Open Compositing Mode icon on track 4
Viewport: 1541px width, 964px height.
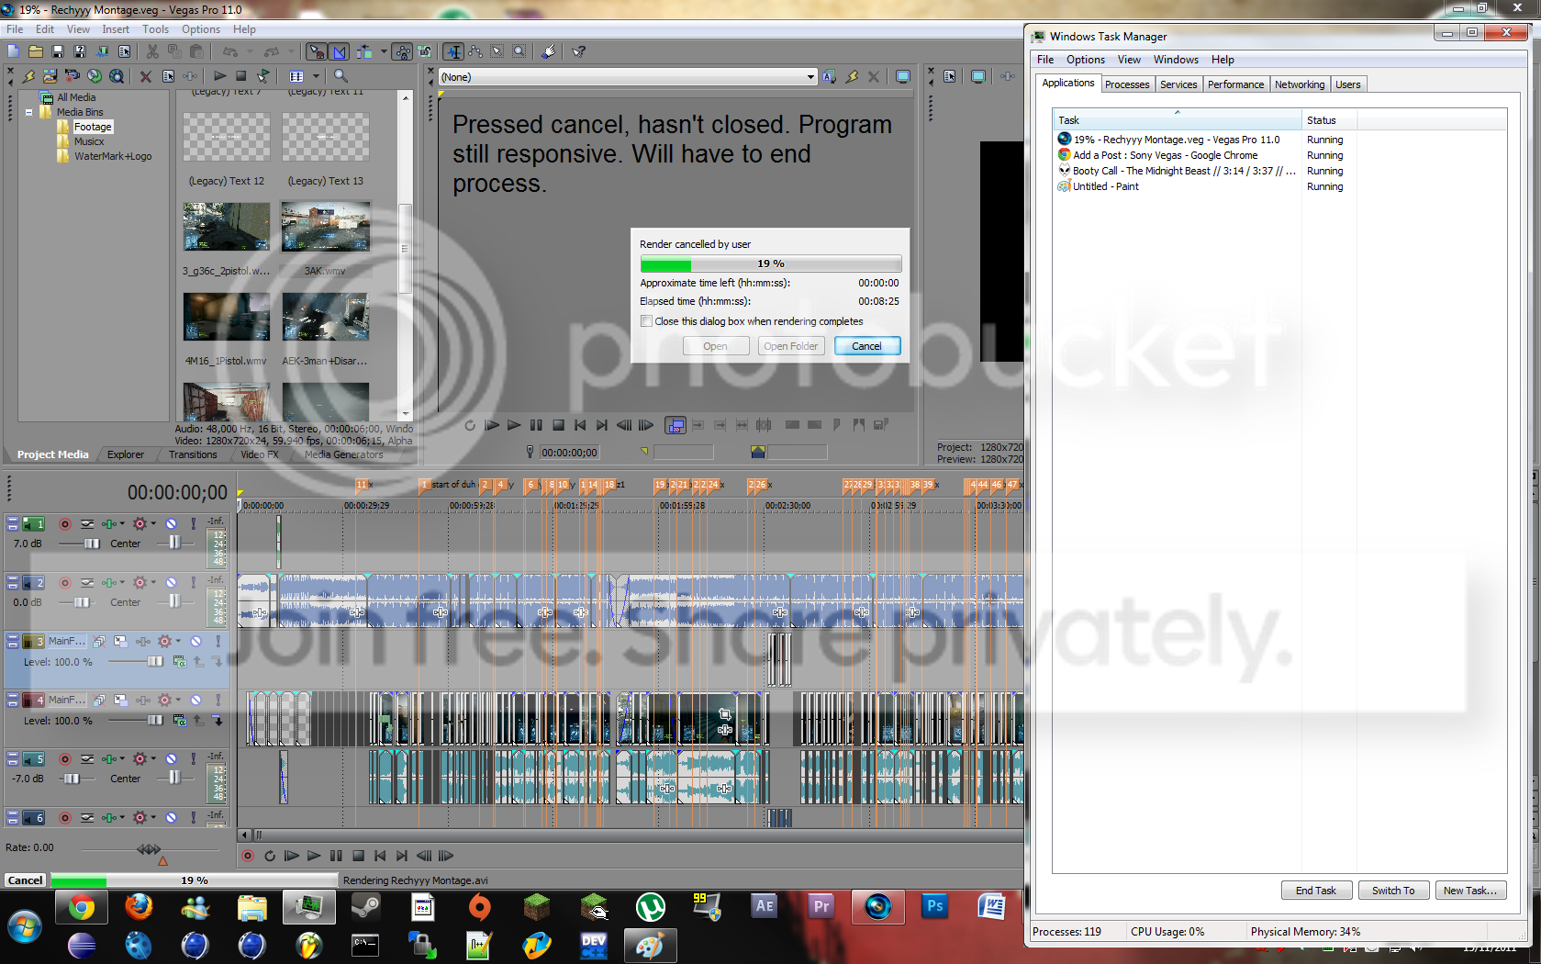point(180,721)
